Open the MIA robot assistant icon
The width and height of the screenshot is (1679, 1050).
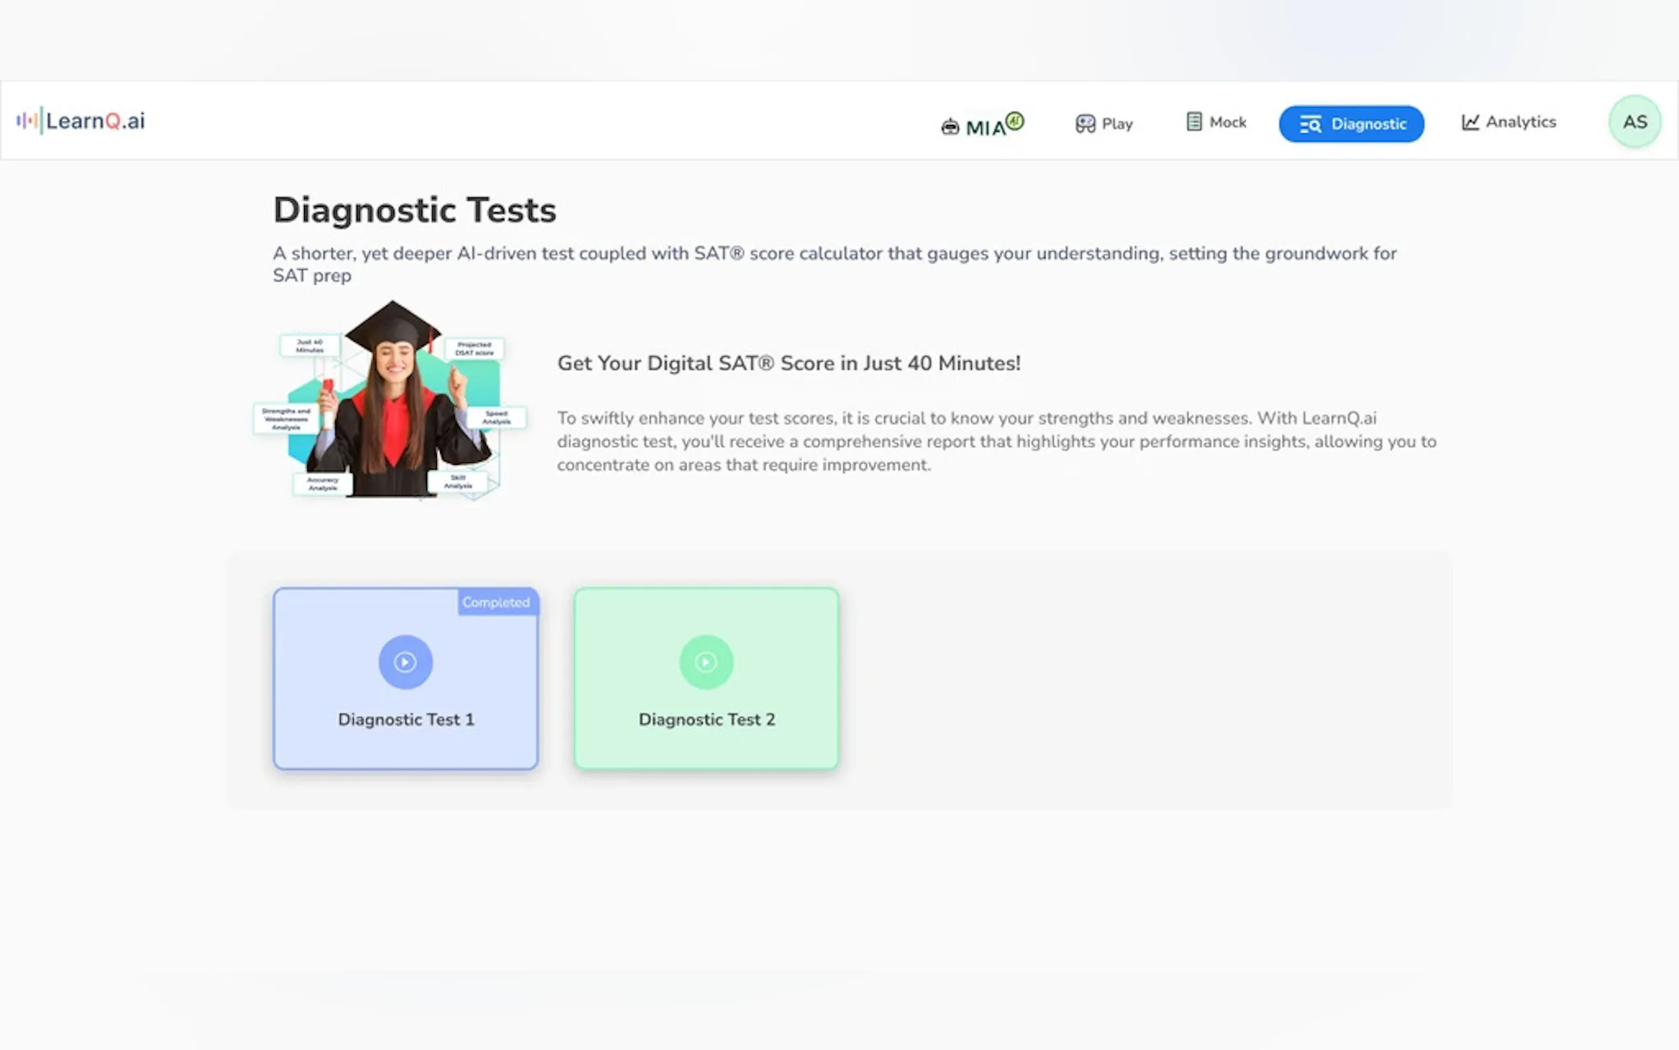[x=949, y=126]
